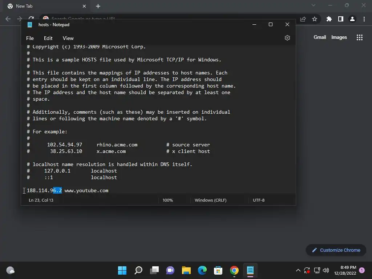This screenshot has height=279, width=372.
Task: Click the ::1 localhost line
Action: (x=72, y=177)
